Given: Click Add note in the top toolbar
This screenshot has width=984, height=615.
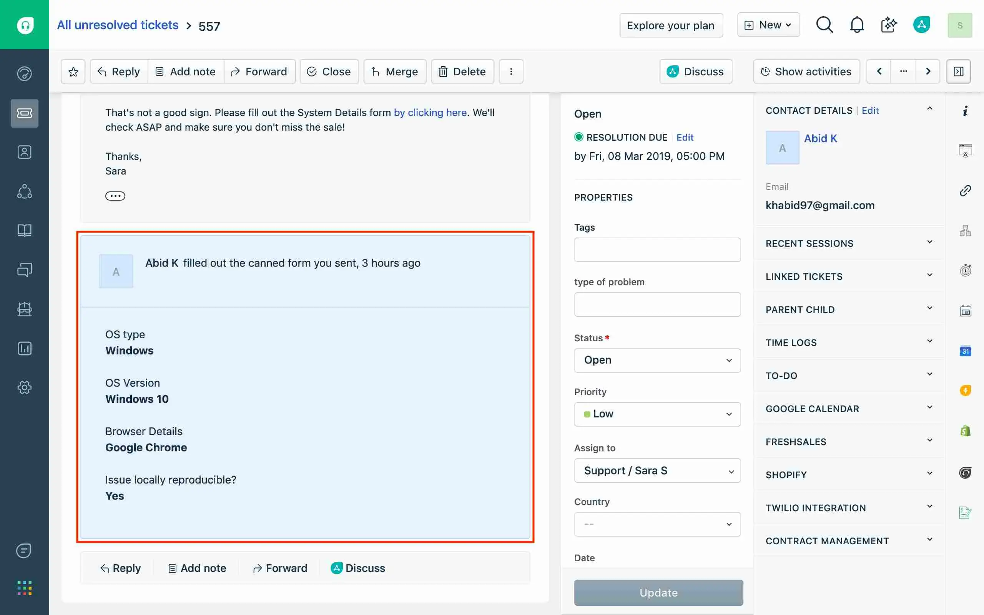Looking at the screenshot, I should [x=186, y=71].
